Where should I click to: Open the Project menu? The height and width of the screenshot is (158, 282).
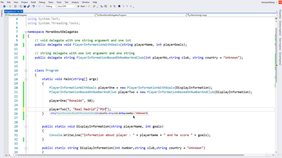coord(25,2)
